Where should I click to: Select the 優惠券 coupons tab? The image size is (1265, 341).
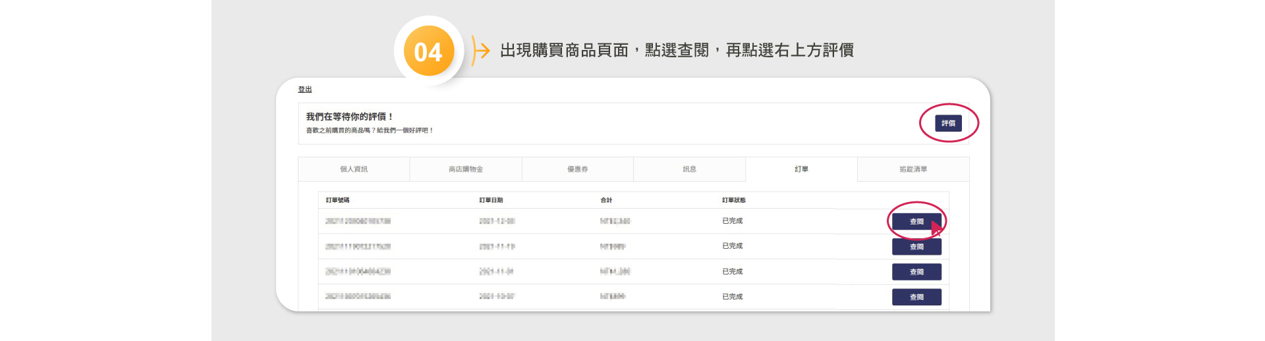click(578, 169)
